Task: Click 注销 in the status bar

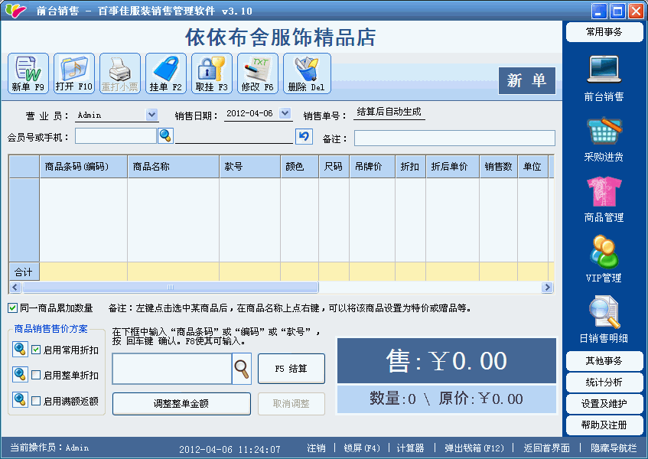Action: click(316, 448)
